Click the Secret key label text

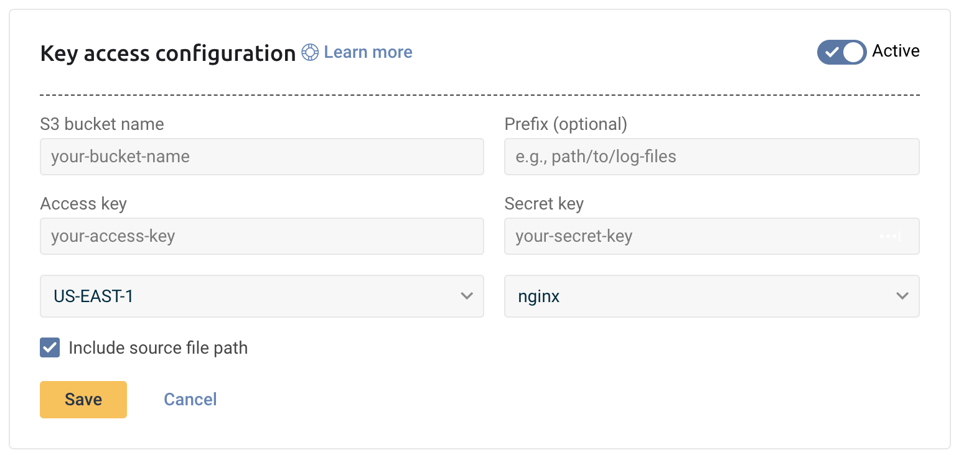pyautogui.click(x=544, y=204)
